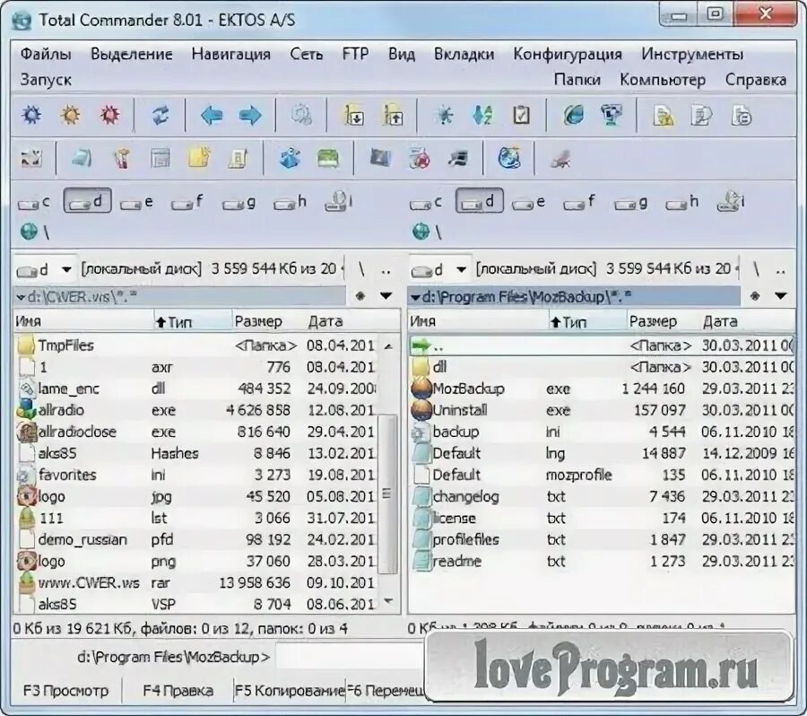
Task: Switch left panel to drive c
Action: [x=34, y=203]
